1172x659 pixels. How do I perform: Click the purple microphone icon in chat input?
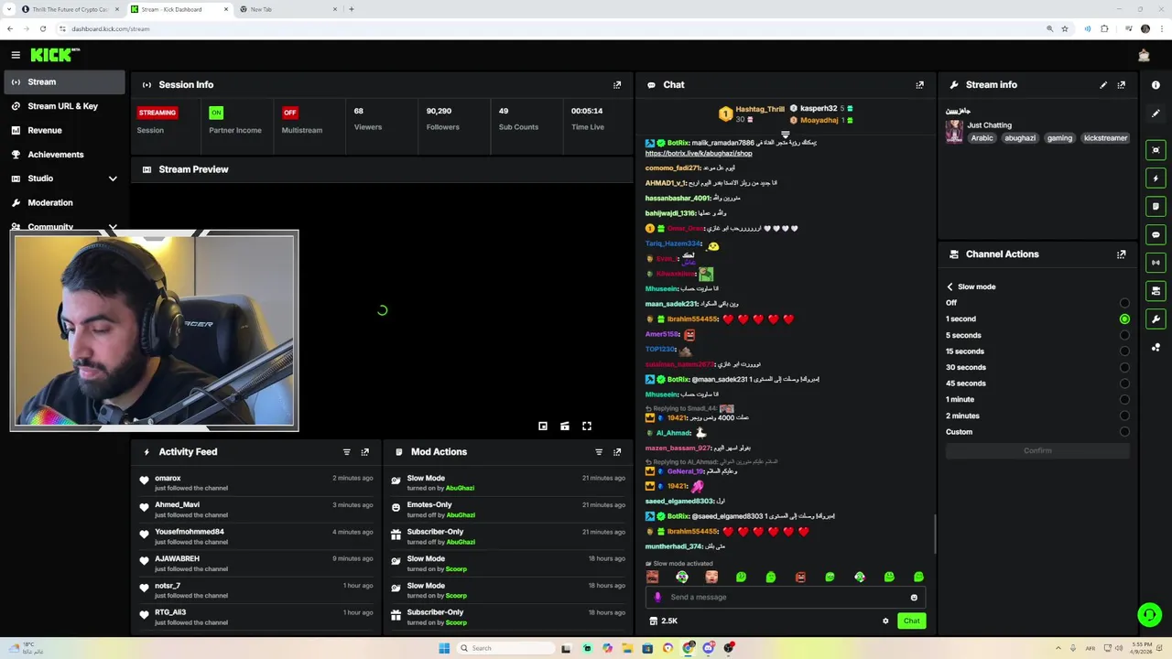click(x=657, y=598)
